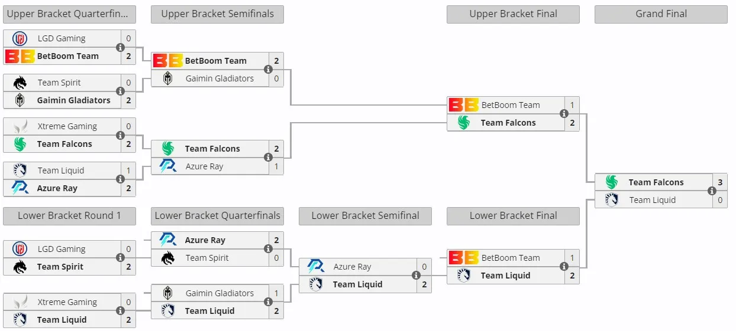The width and height of the screenshot is (736, 331).
Task: Select the Upper Bracket Semifinals header
Action: (x=217, y=14)
